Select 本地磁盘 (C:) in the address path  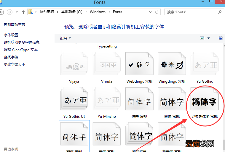click(72, 12)
